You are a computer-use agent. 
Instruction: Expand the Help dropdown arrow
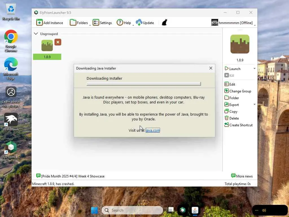point(133,25)
